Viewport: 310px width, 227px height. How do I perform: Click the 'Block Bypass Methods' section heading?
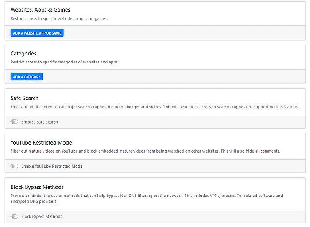(x=37, y=187)
